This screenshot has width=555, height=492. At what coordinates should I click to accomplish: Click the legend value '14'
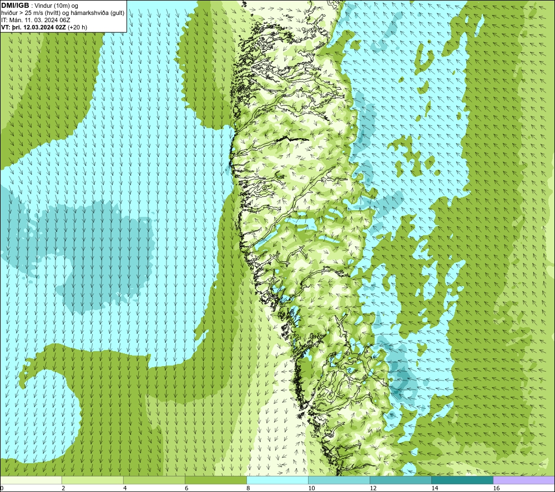[x=435, y=488]
